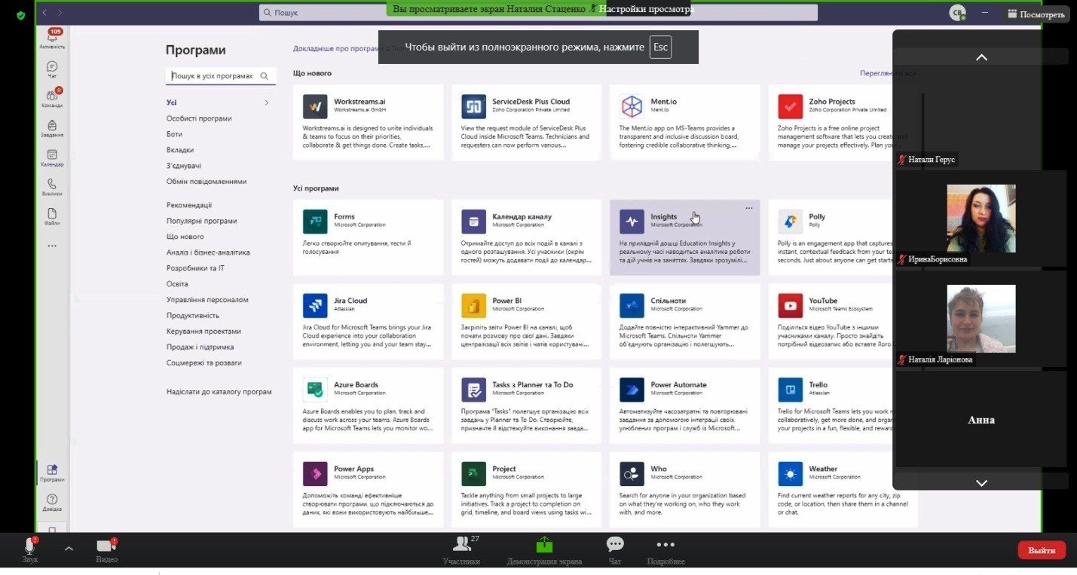Show next participants with down chevron
The image size is (1077, 575).
tap(981, 482)
